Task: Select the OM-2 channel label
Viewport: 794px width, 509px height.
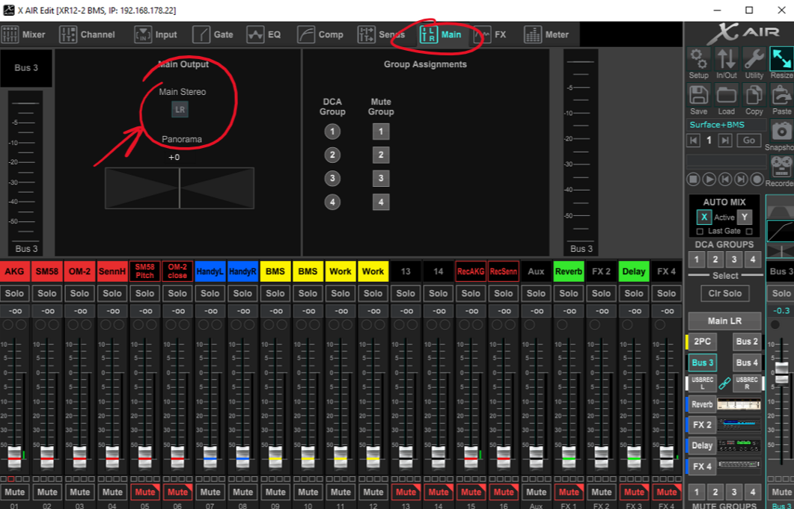Action: 79,271
